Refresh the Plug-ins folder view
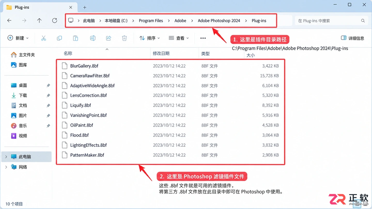 pos(55,21)
